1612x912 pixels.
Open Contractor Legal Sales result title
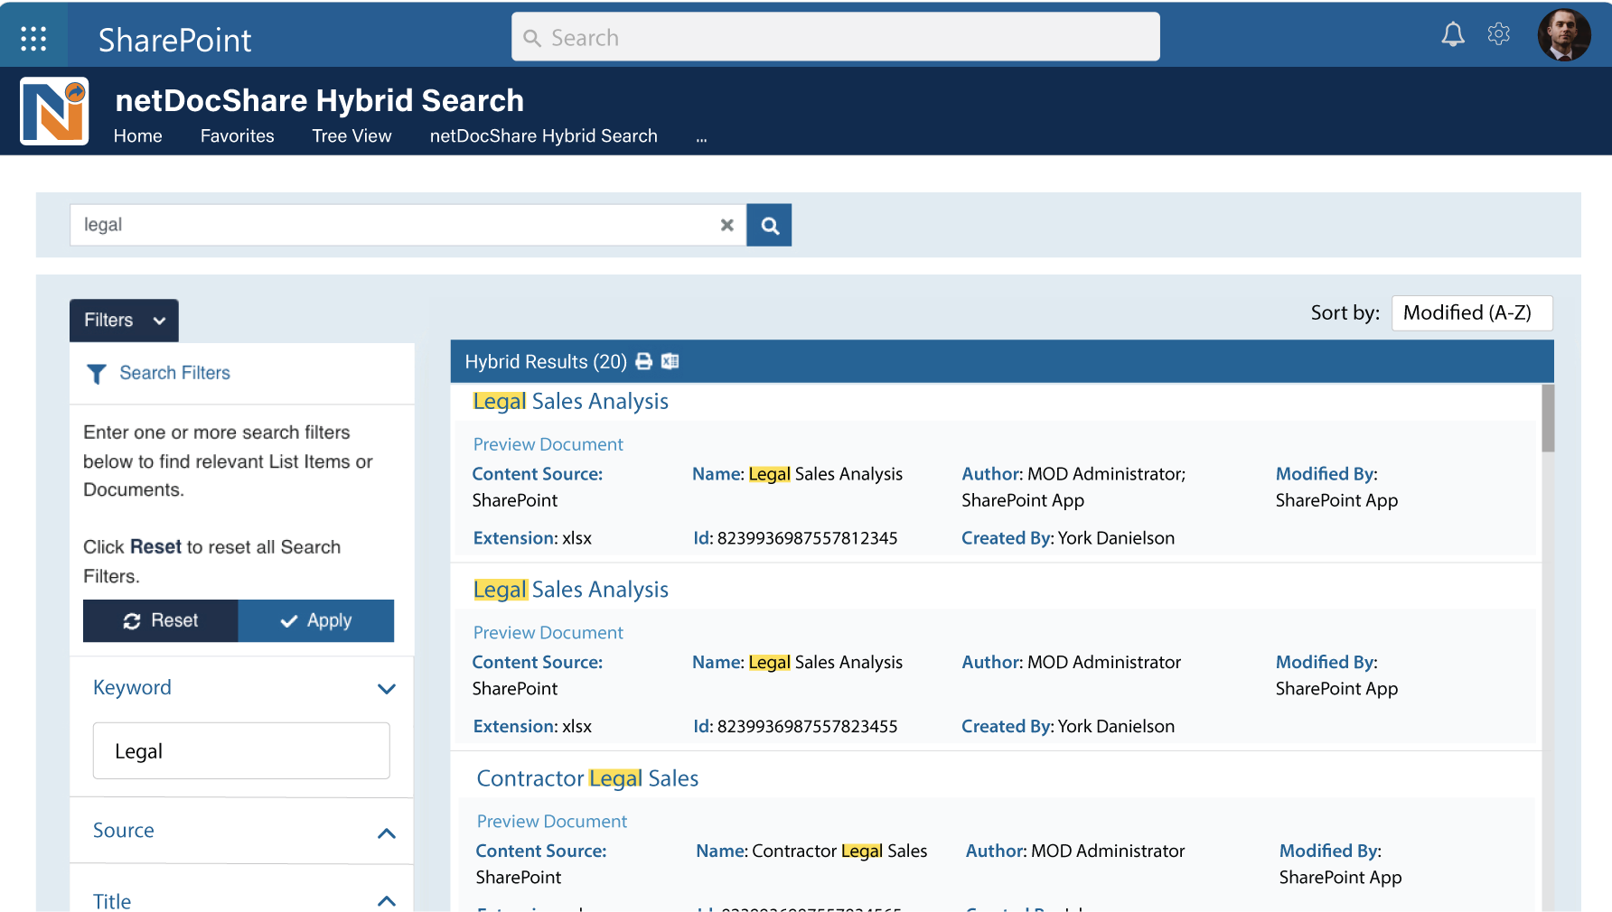tap(587, 778)
